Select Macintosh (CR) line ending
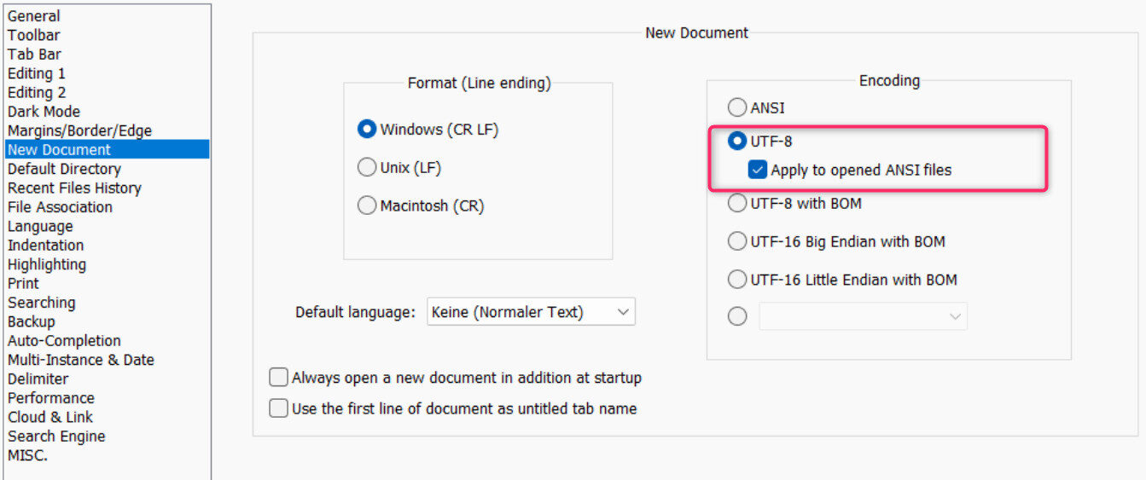Image resolution: width=1146 pixels, height=480 pixels. [x=367, y=205]
